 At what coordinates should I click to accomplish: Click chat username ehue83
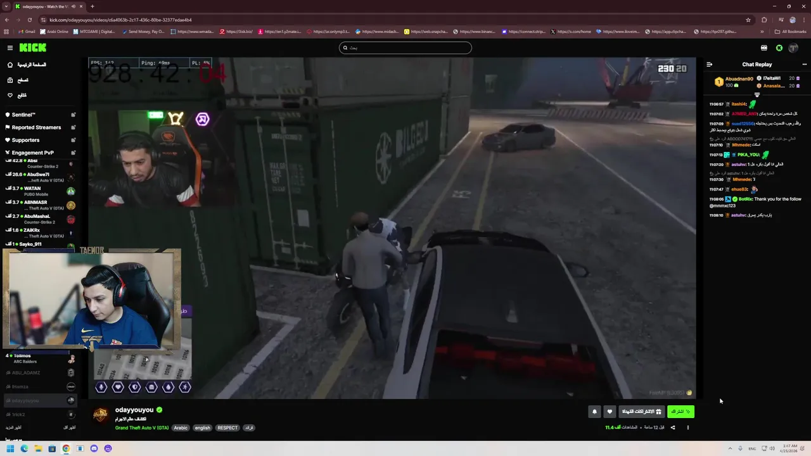click(739, 189)
